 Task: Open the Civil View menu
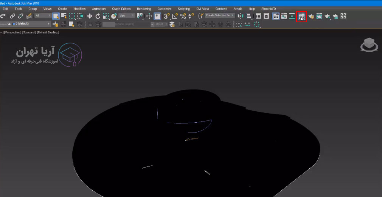click(202, 9)
